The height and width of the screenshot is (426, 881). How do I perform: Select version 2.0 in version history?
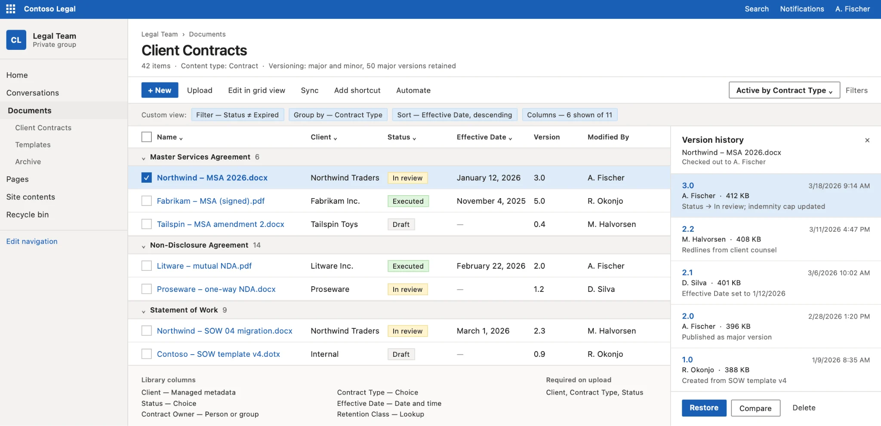click(776, 326)
